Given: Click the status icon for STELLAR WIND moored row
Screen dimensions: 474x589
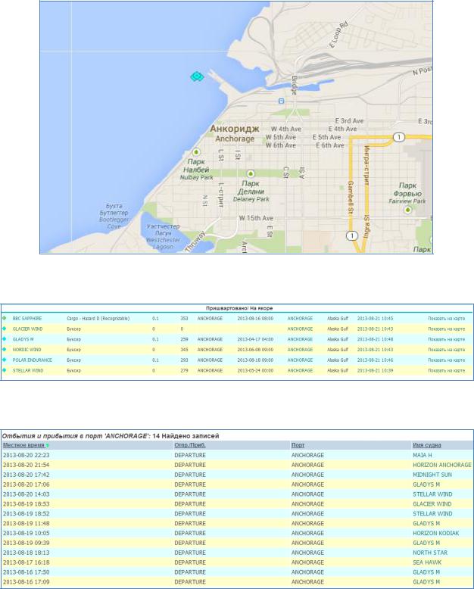Looking at the screenshot, I should tap(5, 370).
